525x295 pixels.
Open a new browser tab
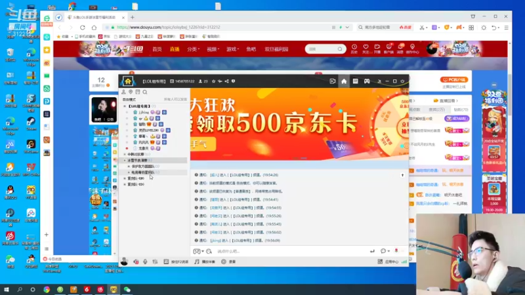(133, 18)
